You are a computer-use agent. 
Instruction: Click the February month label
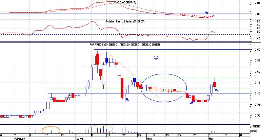point(20,139)
